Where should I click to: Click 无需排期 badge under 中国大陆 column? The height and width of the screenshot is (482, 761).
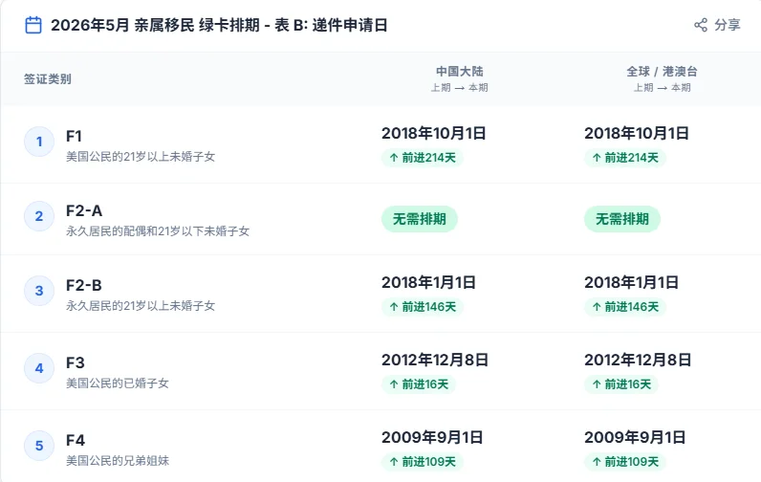[419, 219]
